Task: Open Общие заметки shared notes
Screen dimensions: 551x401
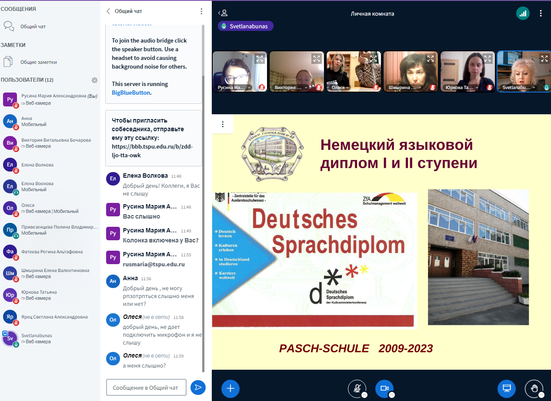Action: (x=50, y=62)
